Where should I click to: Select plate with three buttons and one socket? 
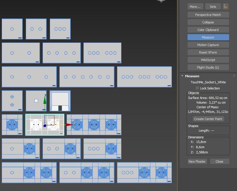click(102, 148)
